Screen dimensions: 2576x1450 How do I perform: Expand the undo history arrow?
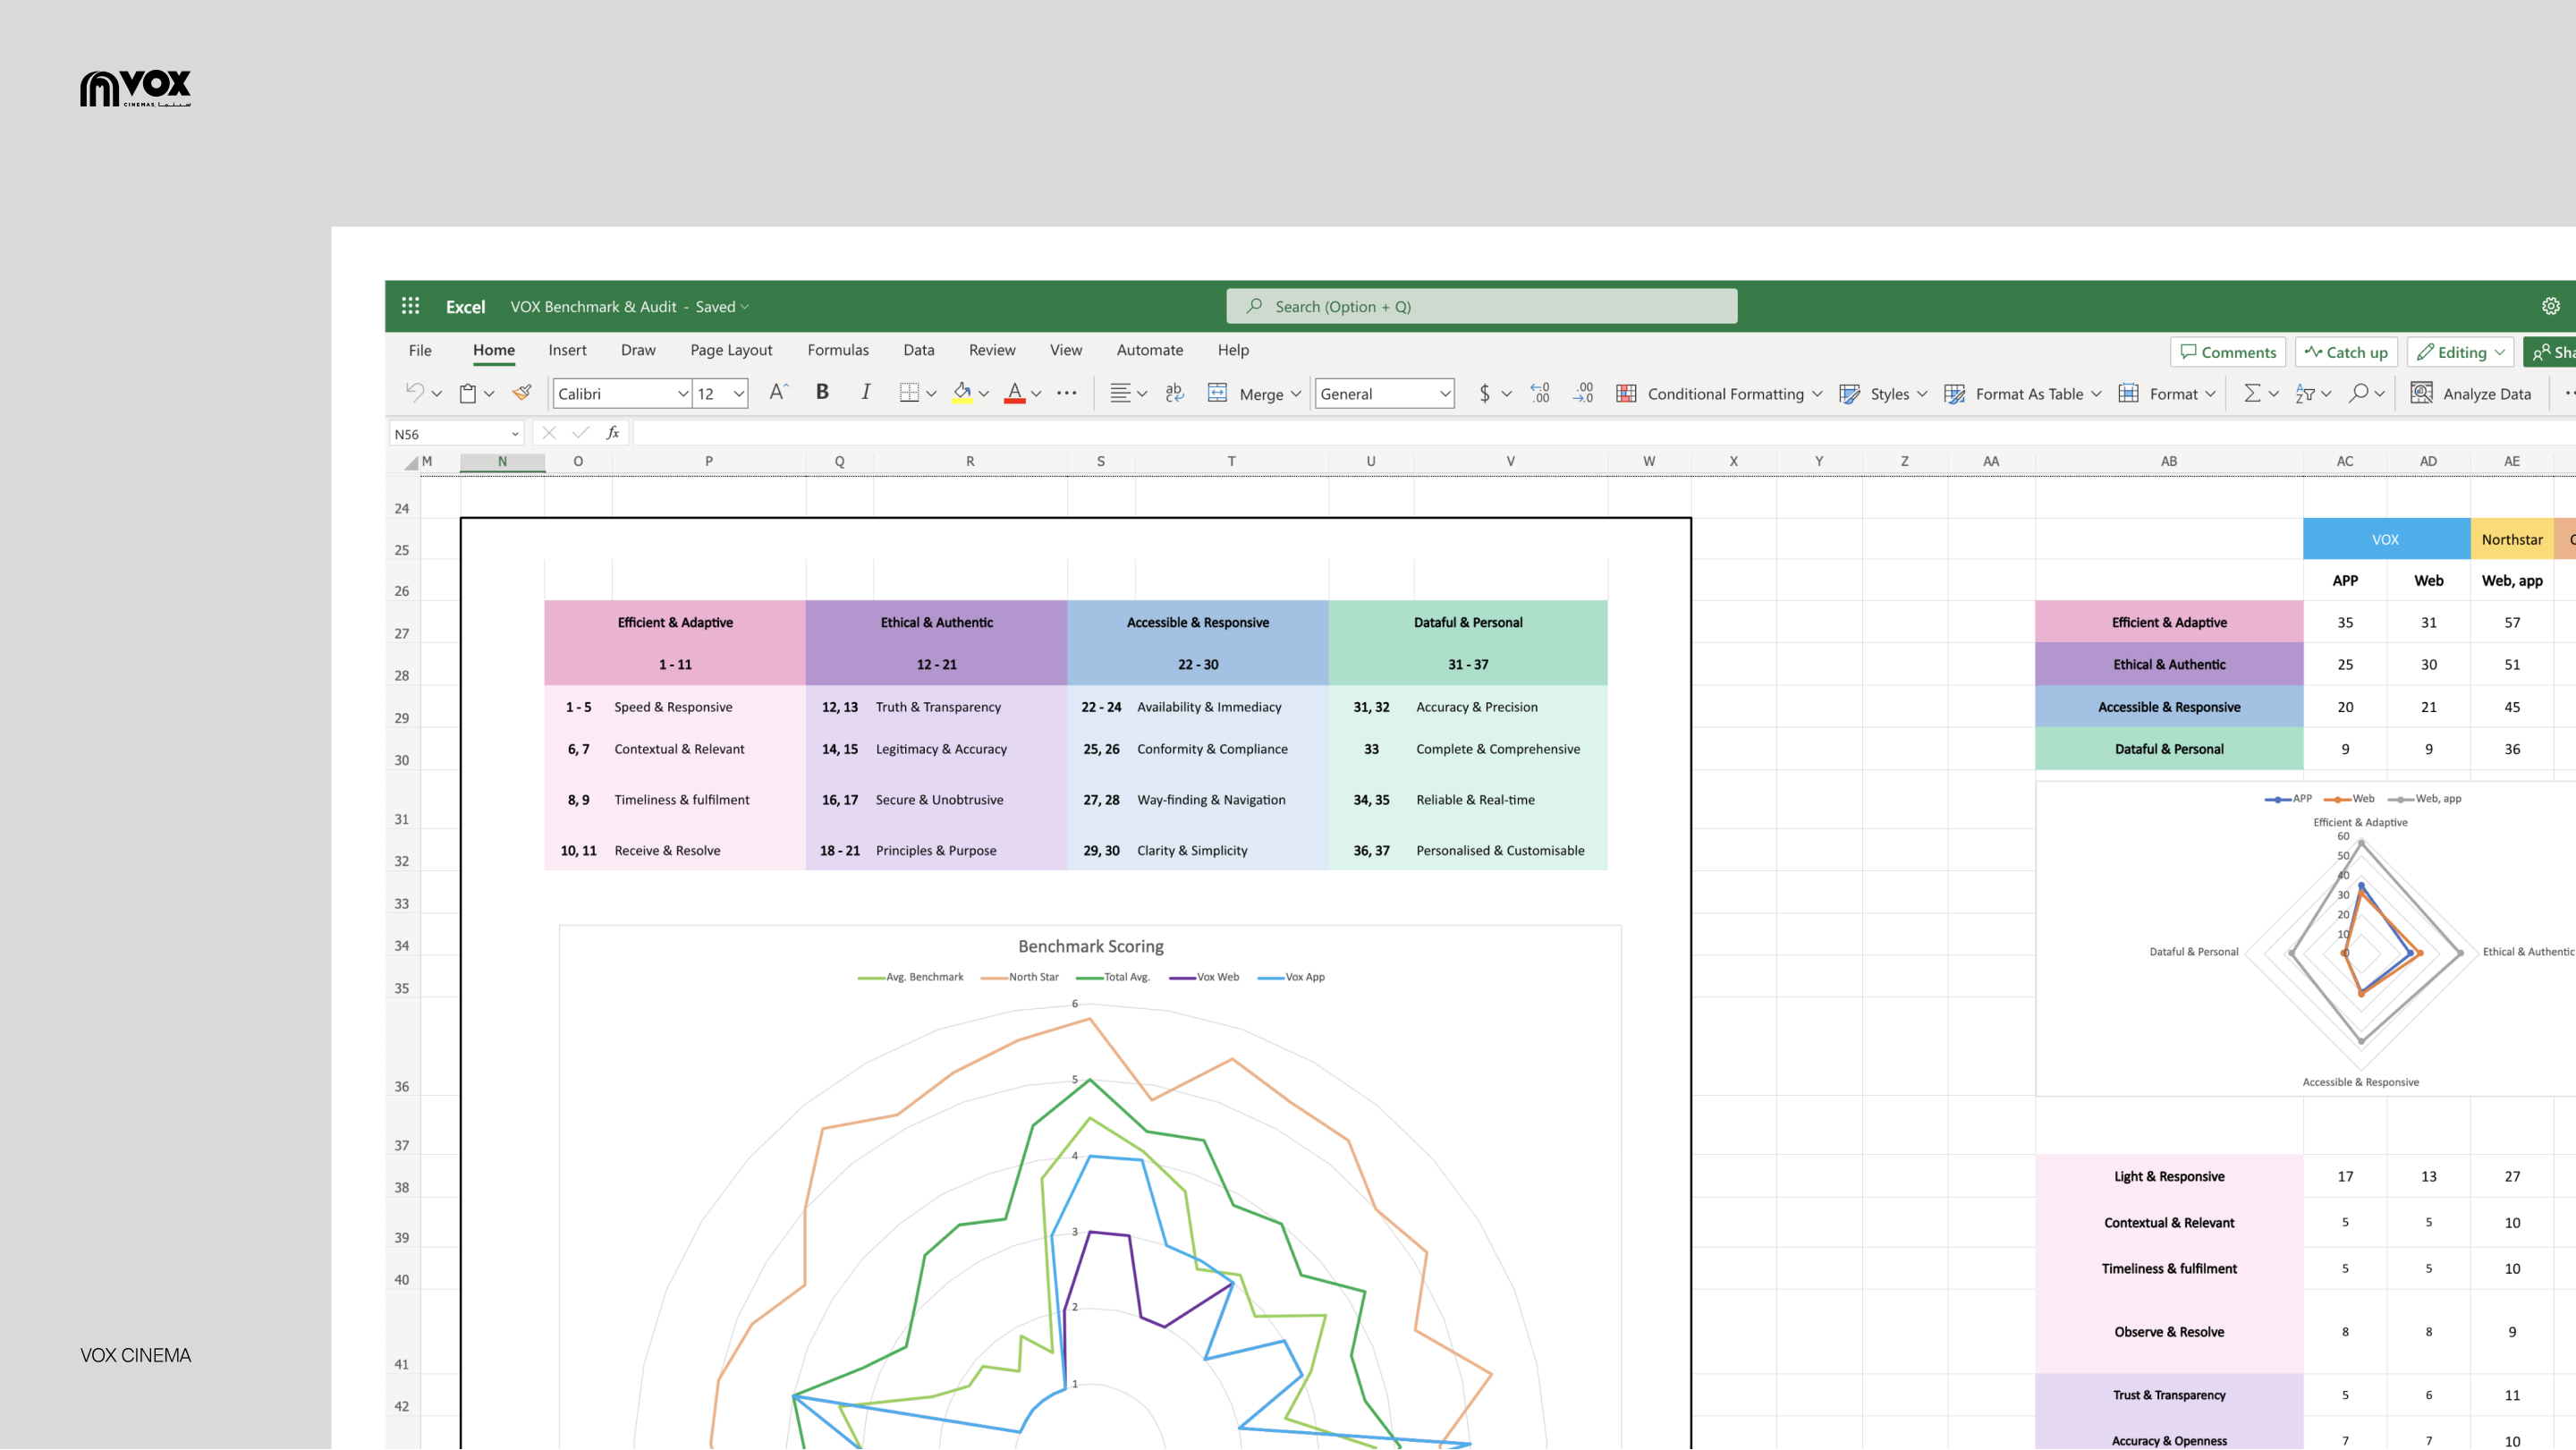437,394
